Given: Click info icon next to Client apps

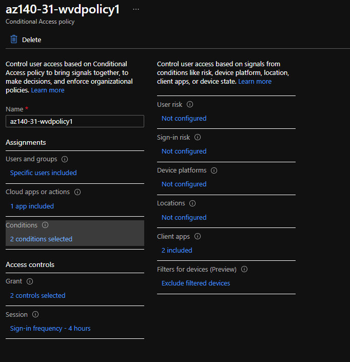Looking at the screenshot, I should [x=198, y=236].
